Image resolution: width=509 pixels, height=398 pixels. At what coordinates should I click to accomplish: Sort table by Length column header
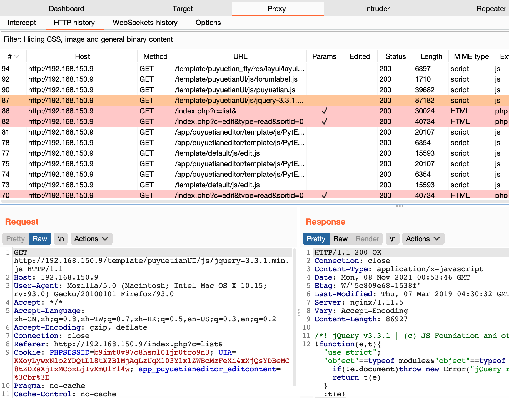[431, 56]
